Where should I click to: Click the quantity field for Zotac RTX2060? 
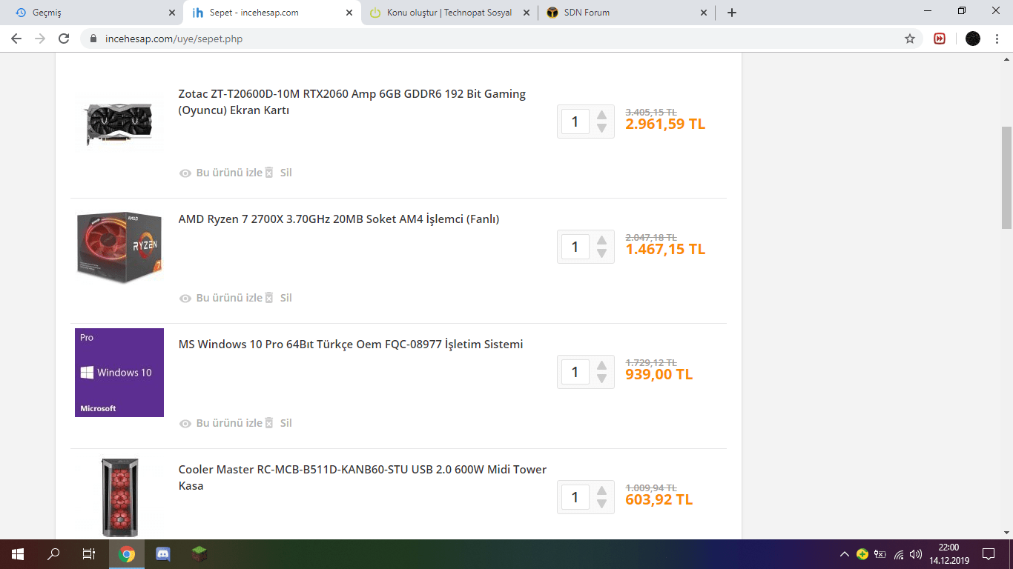(575, 122)
